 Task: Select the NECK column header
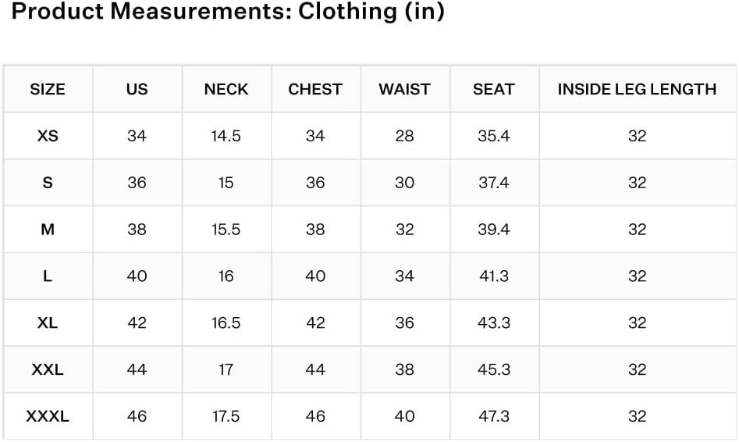[226, 89]
